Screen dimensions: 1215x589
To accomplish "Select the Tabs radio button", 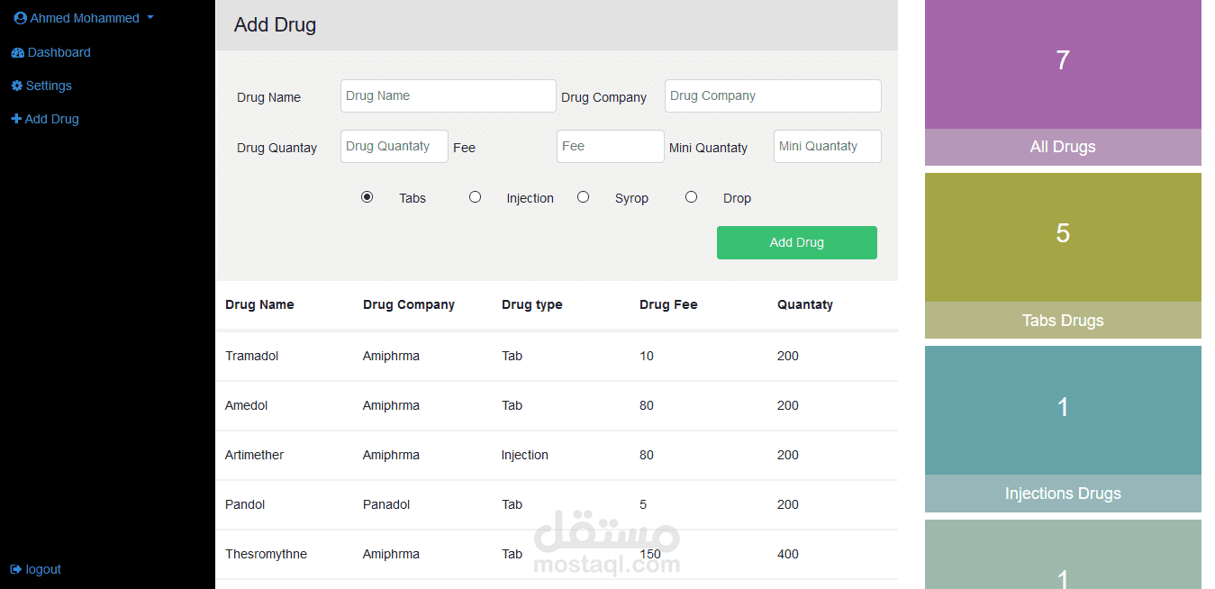I will (x=367, y=196).
